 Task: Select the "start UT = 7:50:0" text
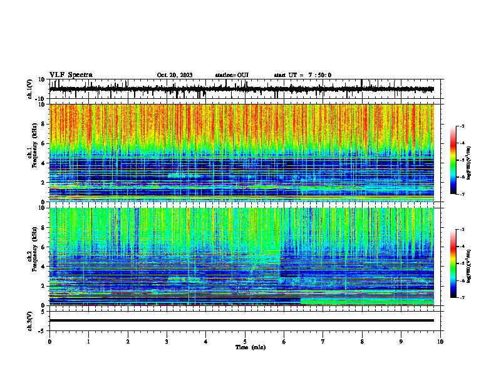tap(302, 75)
